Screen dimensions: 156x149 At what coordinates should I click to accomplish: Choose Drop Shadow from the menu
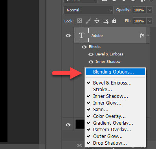point(115,143)
